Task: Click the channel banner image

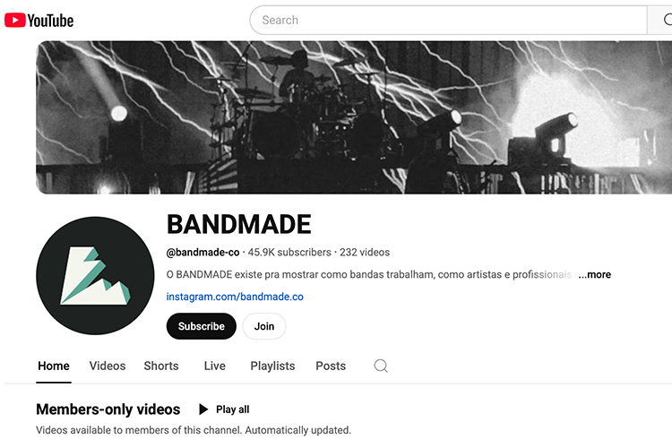Action: click(354, 117)
